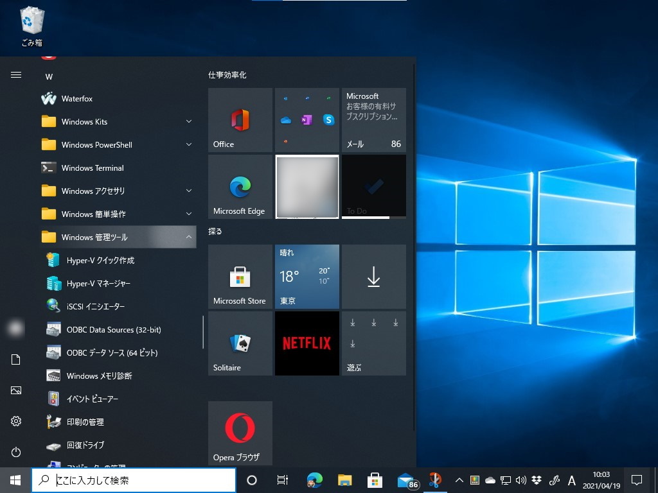Open Settings from the Start sidebar
Viewport: 658px width, 493px height.
pos(15,421)
